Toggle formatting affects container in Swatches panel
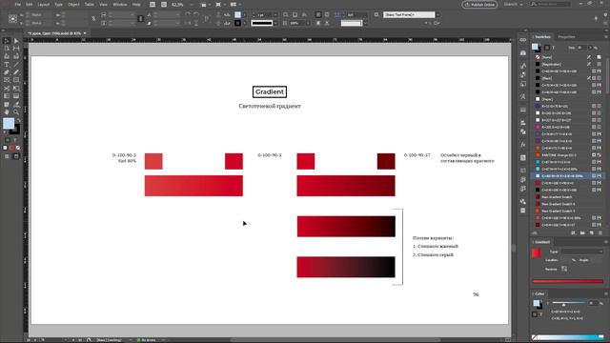 (x=546, y=48)
